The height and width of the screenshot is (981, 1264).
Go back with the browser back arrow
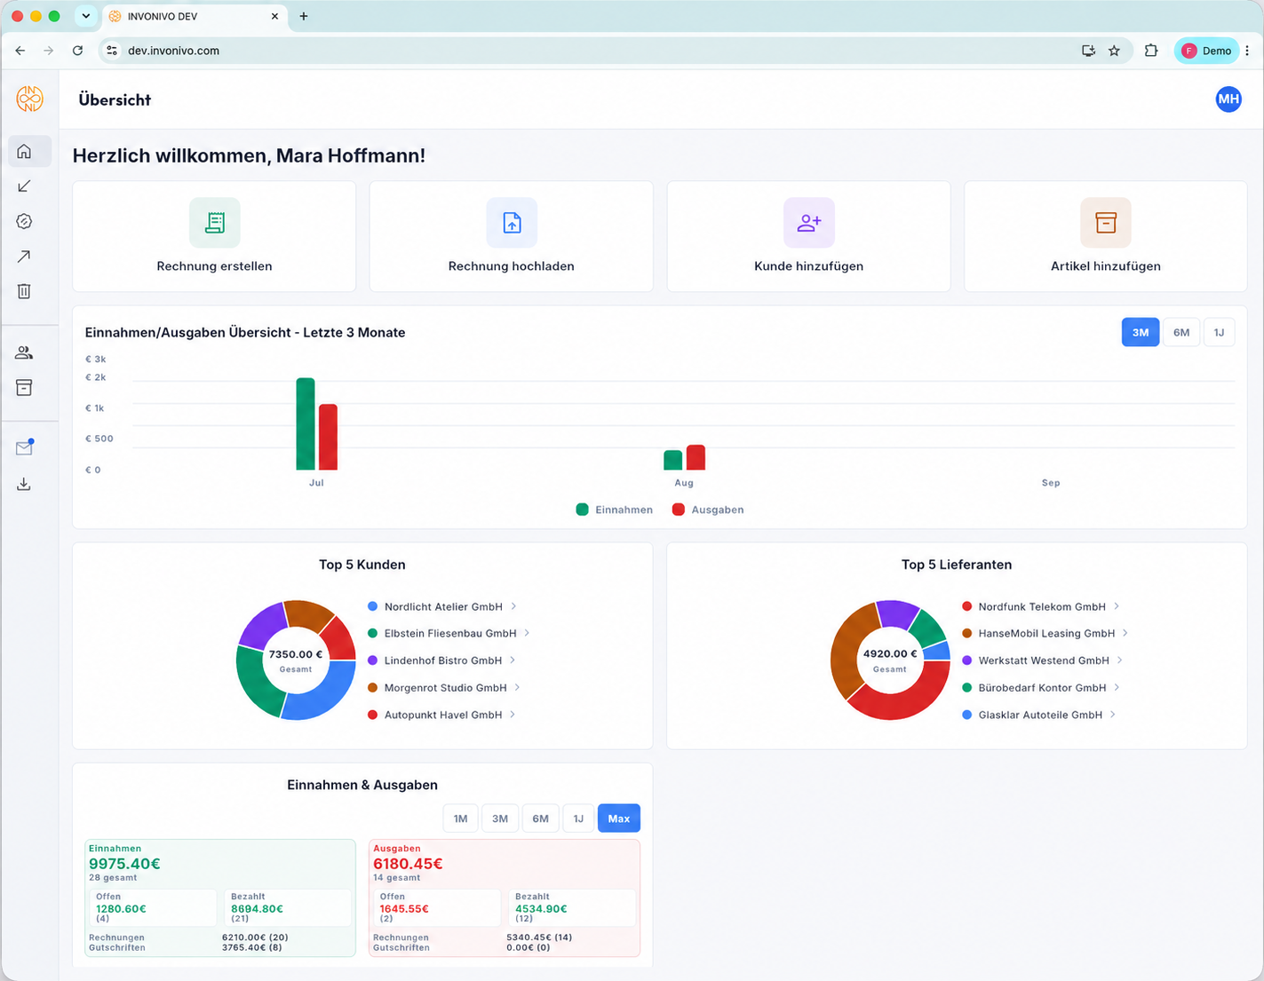click(x=20, y=51)
